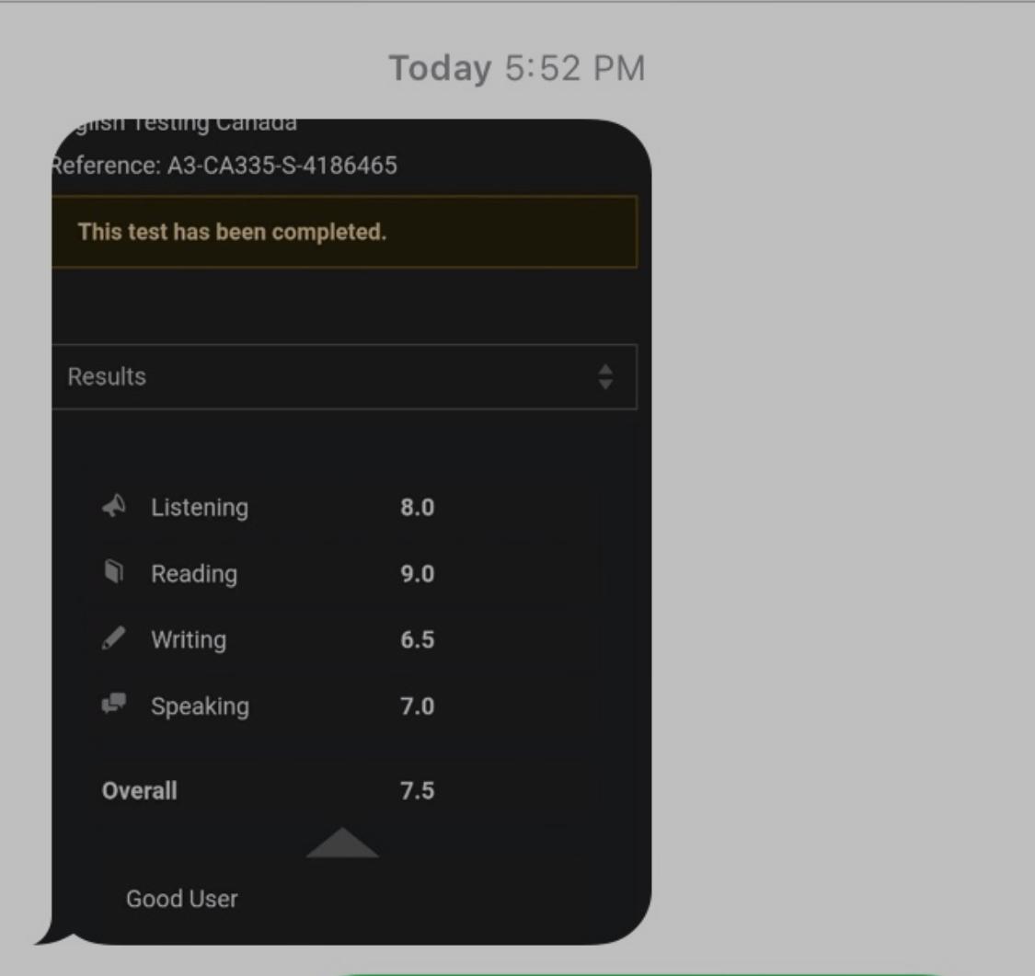
Task: Click the Writing pencil icon
Action: [113, 638]
